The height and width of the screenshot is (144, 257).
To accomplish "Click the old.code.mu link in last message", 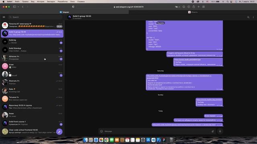I will coord(184,125).
